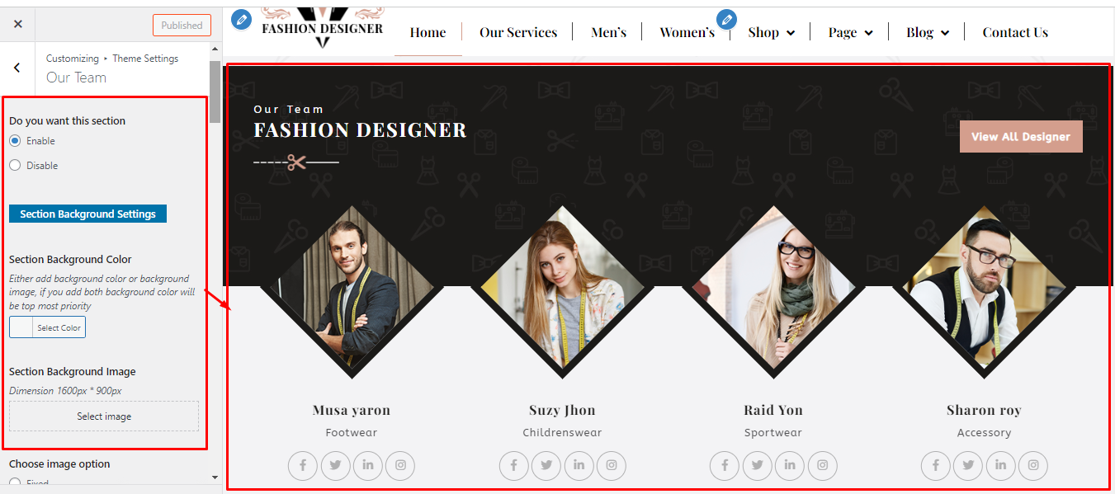Image resolution: width=1115 pixels, height=494 pixels.
Task: Open Raid Yon's LinkedIn icon
Action: point(790,465)
